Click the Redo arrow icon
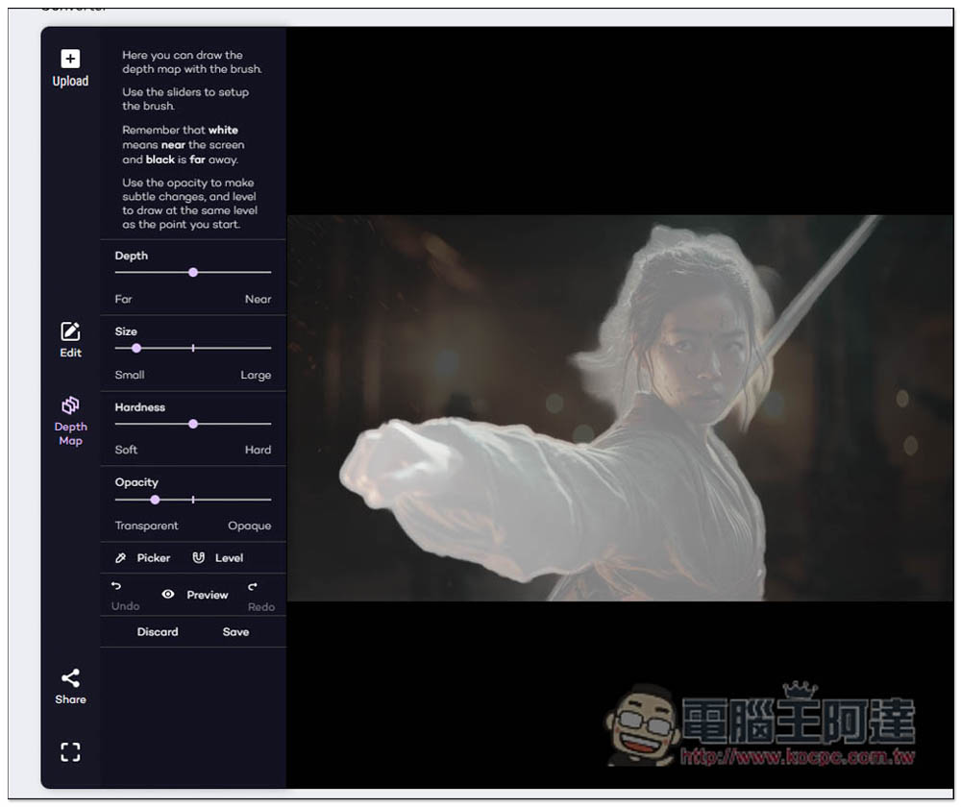Viewport: 961px width, 808px height. pos(253,586)
